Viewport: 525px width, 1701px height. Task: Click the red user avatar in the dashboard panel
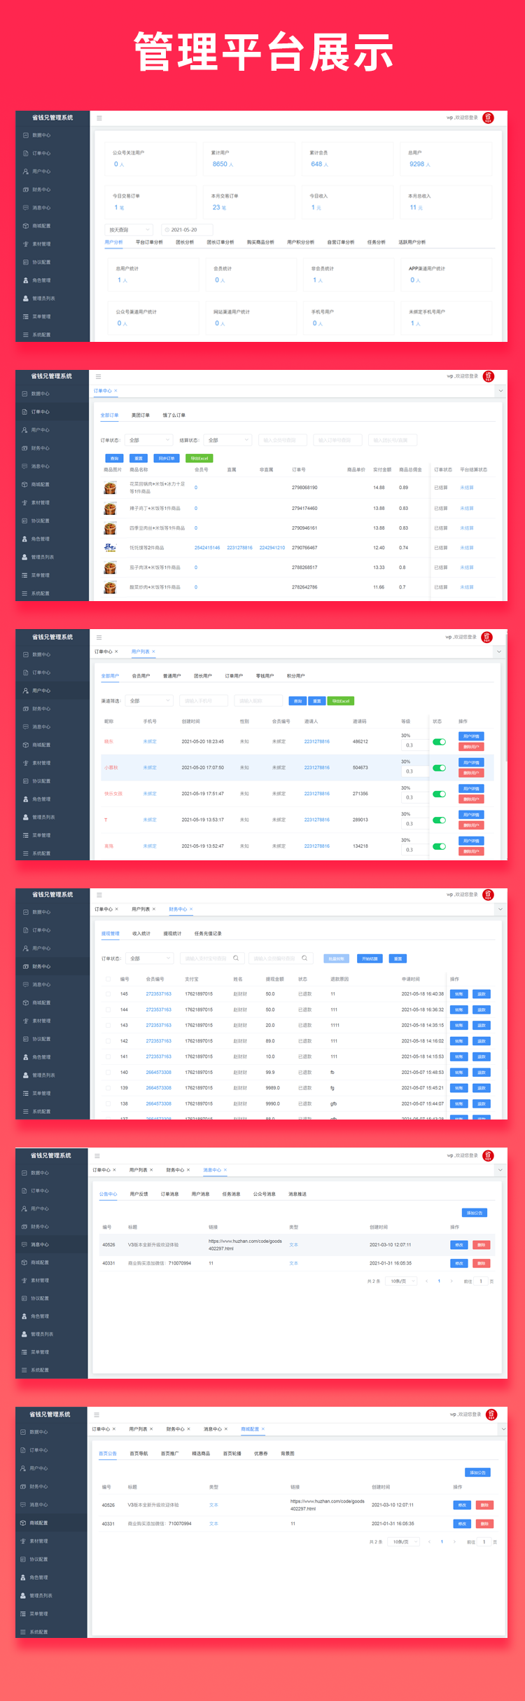click(x=489, y=118)
